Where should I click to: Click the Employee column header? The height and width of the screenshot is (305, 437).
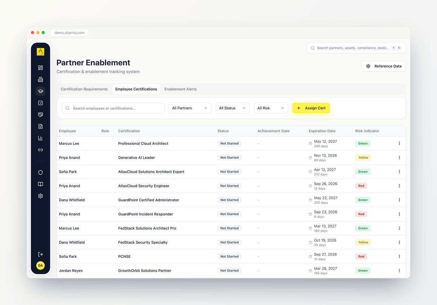[x=67, y=131]
